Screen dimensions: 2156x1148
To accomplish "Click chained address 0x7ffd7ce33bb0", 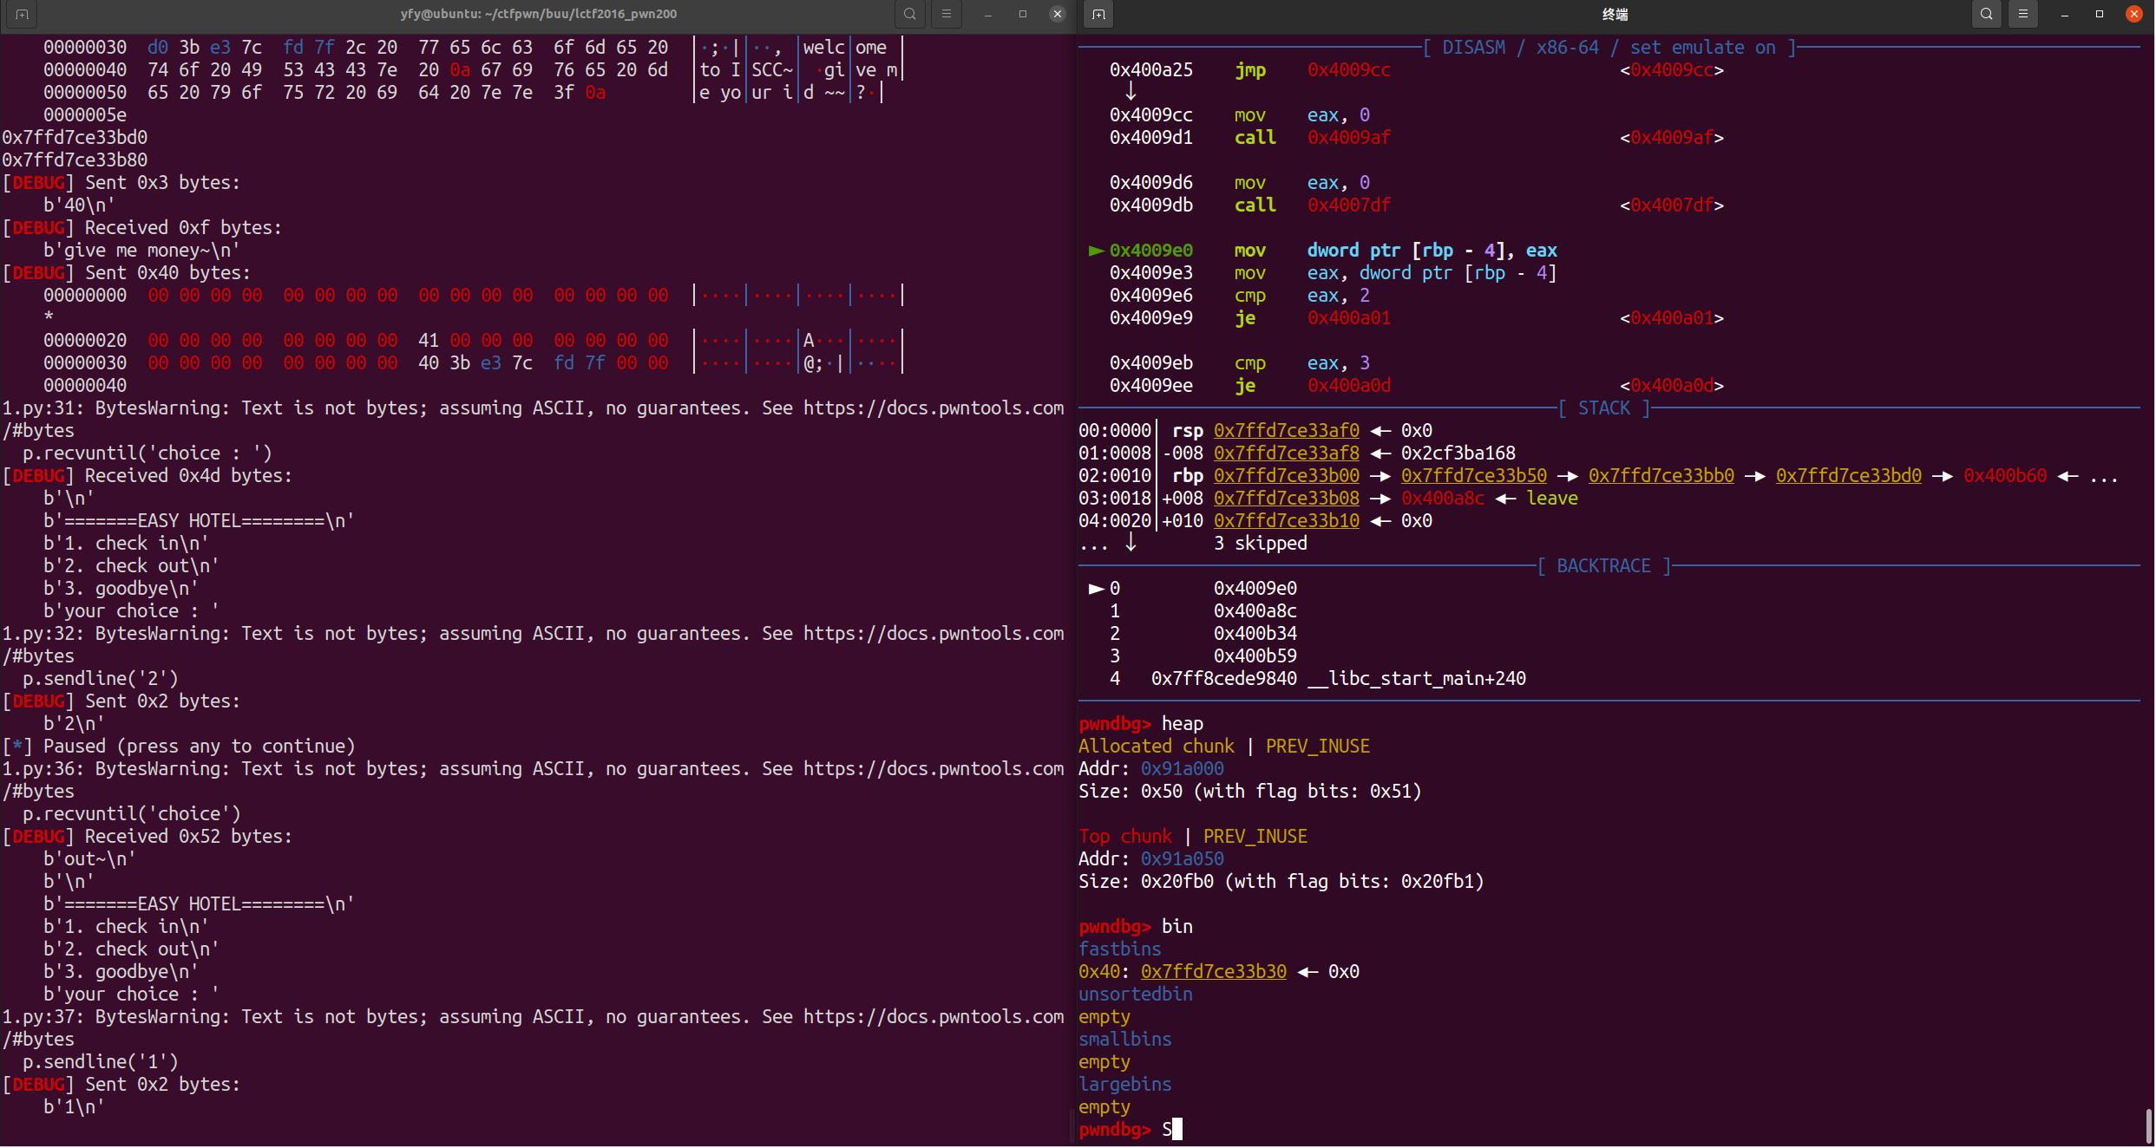I will tap(1661, 476).
